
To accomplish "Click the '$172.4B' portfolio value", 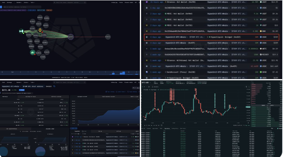I will click(6, 90).
